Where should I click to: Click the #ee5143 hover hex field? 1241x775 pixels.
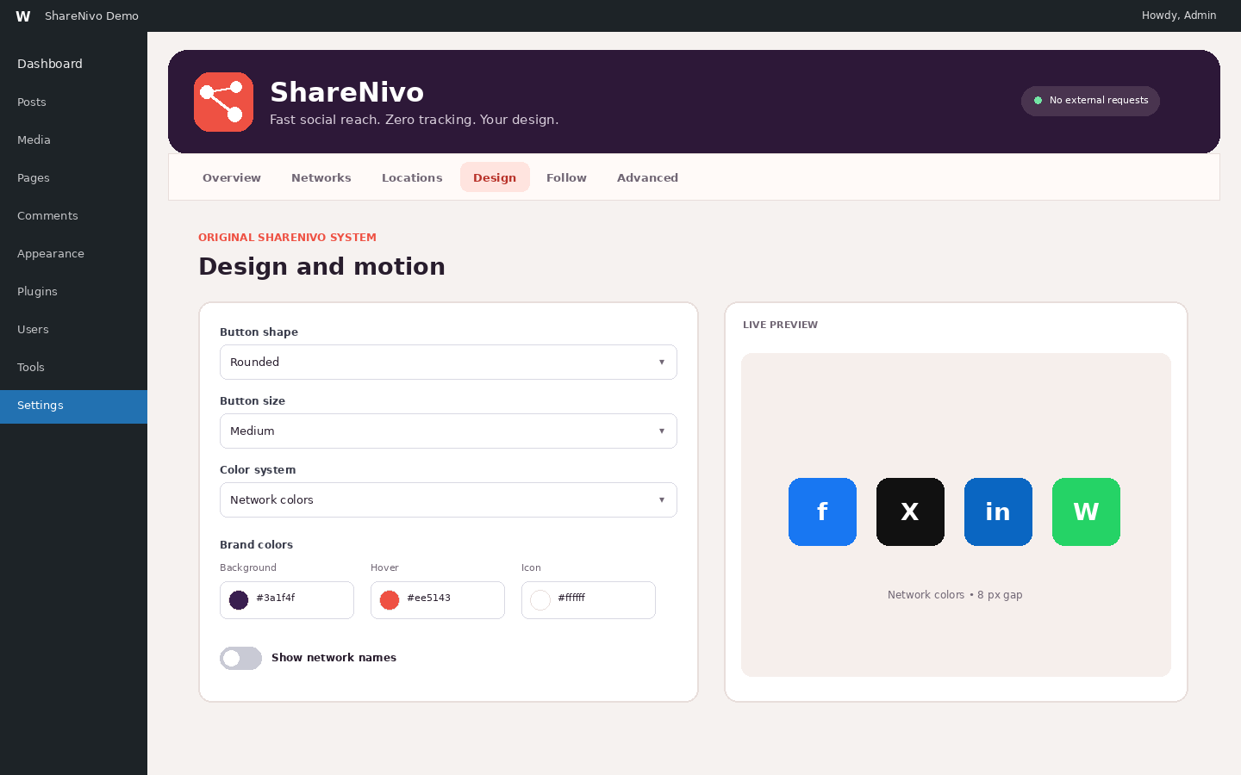pos(438,600)
